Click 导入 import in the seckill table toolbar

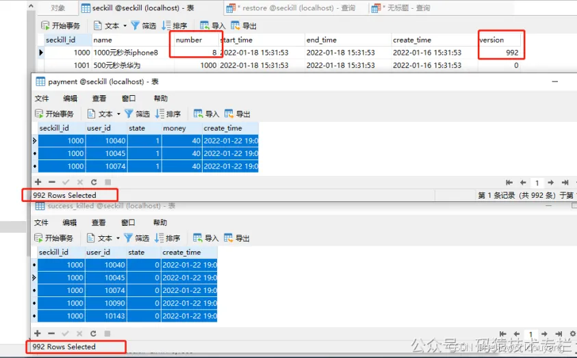[213, 25]
